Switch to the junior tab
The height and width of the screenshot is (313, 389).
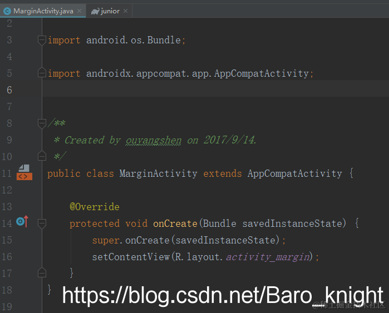point(109,11)
